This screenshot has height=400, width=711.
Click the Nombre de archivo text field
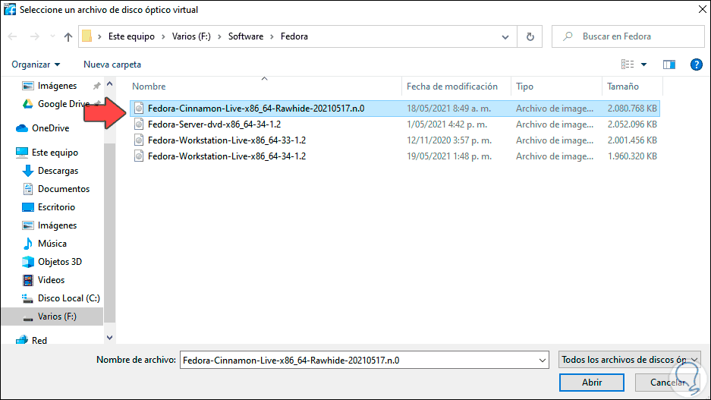pos(358,360)
